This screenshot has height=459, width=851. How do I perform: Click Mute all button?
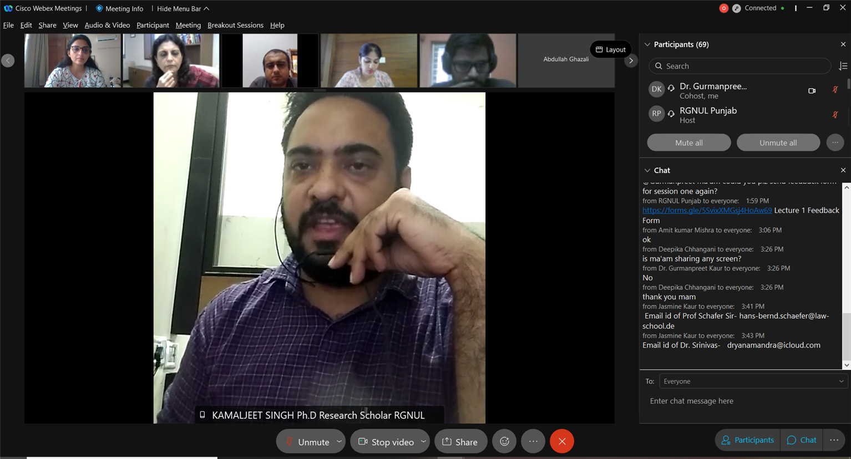tap(689, 142)
